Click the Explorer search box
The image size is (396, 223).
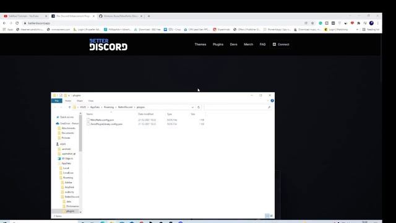[238, 107]
